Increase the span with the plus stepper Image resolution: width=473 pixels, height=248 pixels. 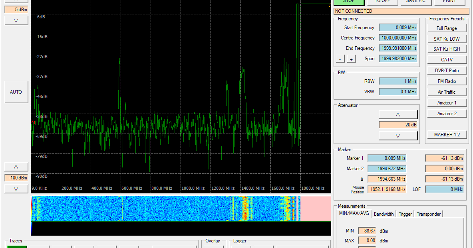tap(351, 59)
